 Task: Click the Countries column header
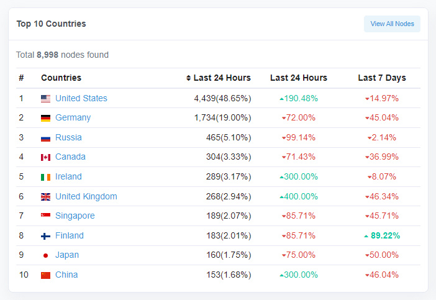[61, 78]
